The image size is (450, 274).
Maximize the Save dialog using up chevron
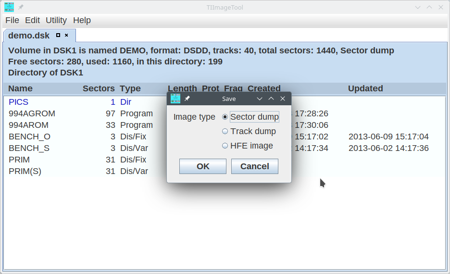pyautogui.click(x=271, y=99)
